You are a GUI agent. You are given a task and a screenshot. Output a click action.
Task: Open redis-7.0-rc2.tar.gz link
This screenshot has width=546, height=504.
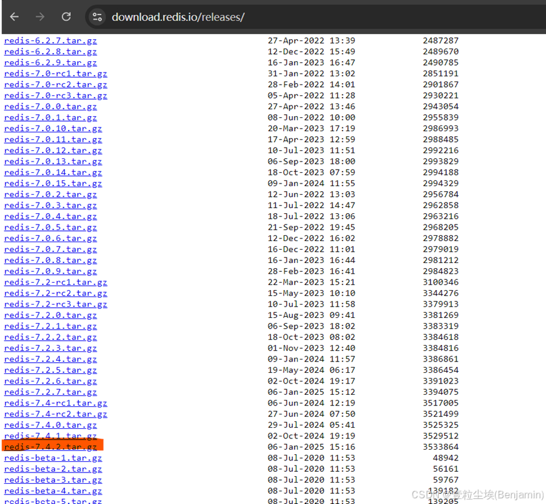click(x=56, y=85)
